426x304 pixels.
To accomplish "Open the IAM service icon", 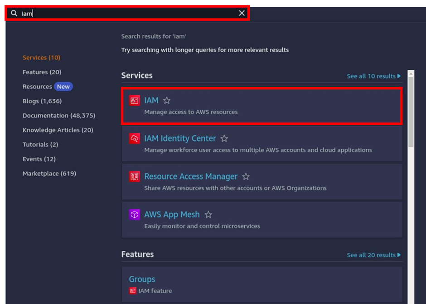I will click(134, 100).
